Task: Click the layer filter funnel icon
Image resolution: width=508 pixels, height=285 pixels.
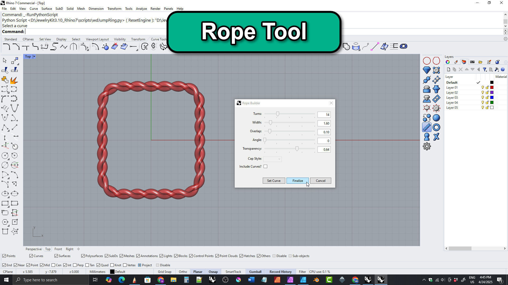Action: [485, 69]
